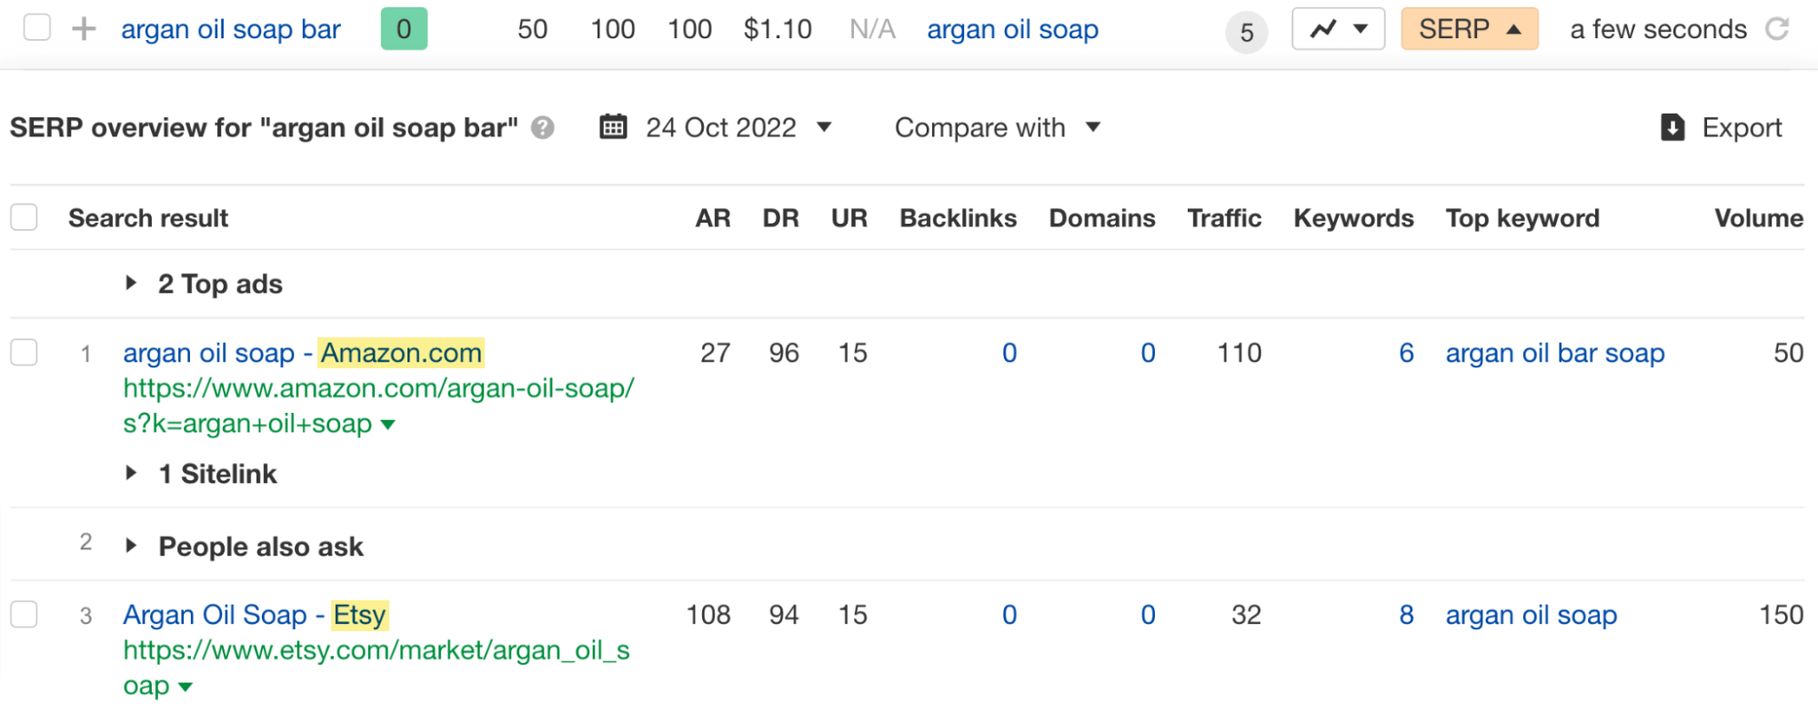Image resolution: width=1818 pixels, height=713 pixels.
Task: Click Etsy volume value 150
Action: click(1781, 615)
